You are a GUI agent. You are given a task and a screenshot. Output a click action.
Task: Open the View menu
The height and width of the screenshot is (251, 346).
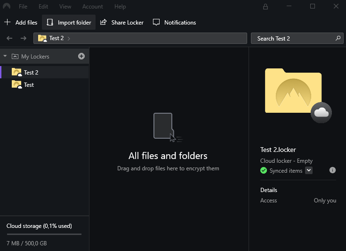[65, 7]
